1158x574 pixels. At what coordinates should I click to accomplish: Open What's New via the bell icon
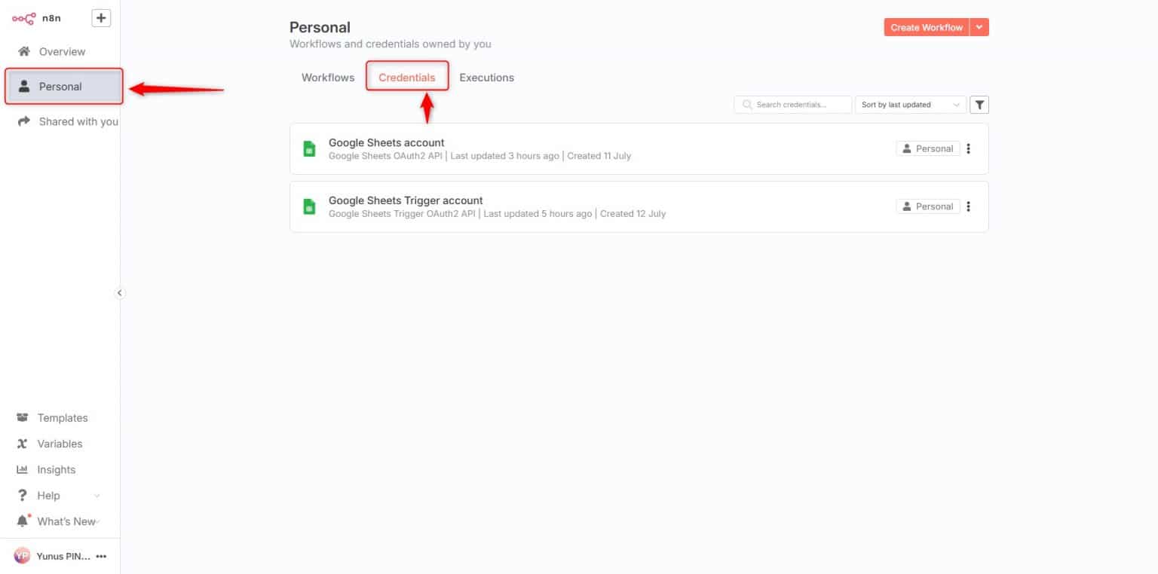(x=21, y=521)
